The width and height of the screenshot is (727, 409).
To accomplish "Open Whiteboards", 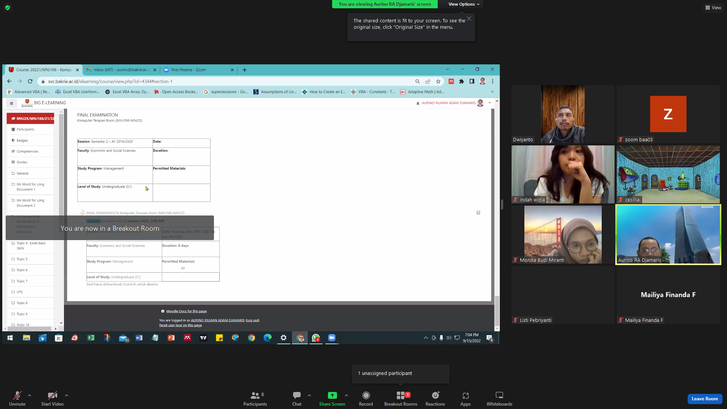I will [x=499, y=399].
